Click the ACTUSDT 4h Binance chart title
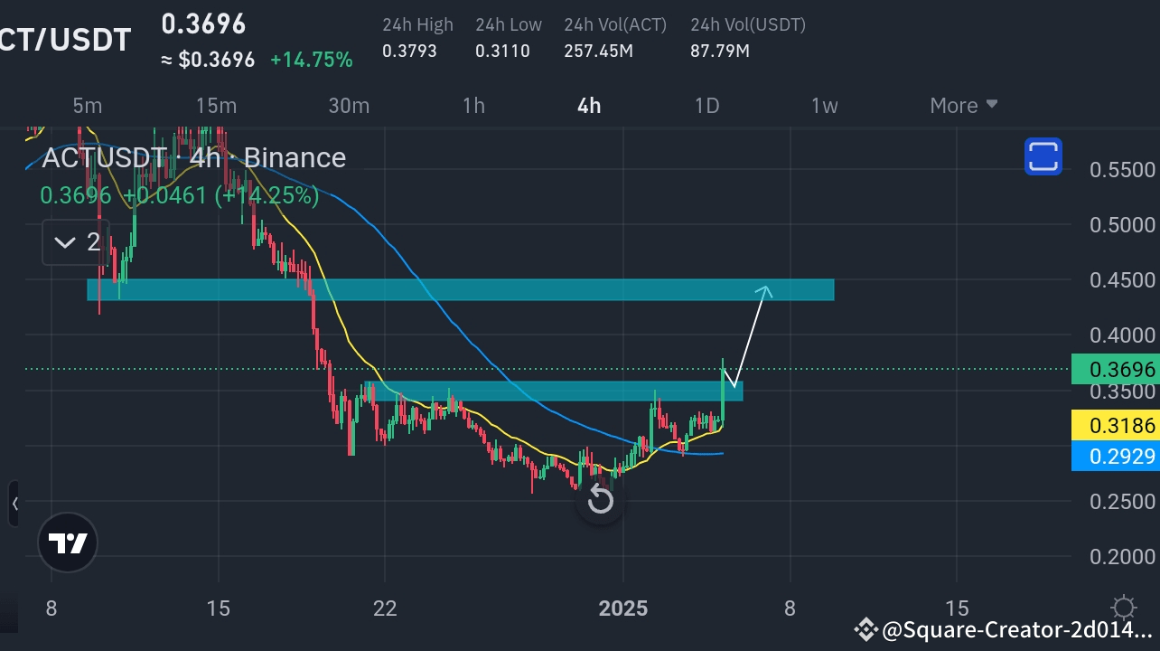This screenshot has width=1160, height=651. [x=193, y=157]
